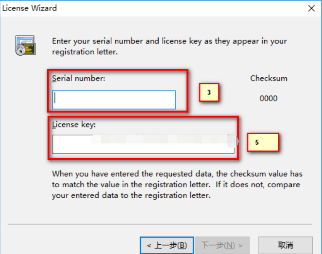Click the yellow annotation box numbered 3
Image resolution: width=322 pixels, height=254 pixels.
[x=209, y=92]
